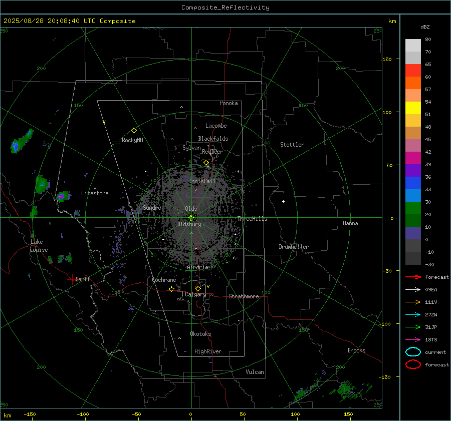Viewport: 451px width, 421px height.
Task: Click the red forecast ellipse legend icon
Action: (413, 364)
